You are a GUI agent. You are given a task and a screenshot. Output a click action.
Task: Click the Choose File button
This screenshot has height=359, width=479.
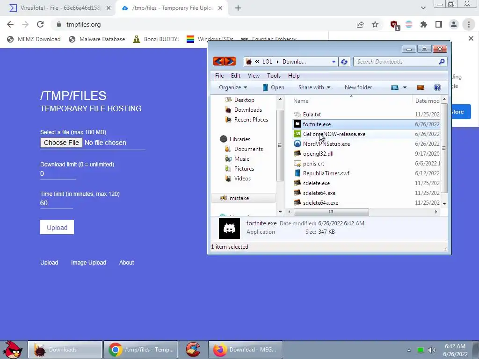pos(61,143)
